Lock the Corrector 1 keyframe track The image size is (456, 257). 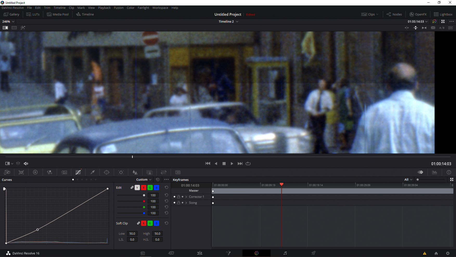pyautogui.click(x=178, y=197)
